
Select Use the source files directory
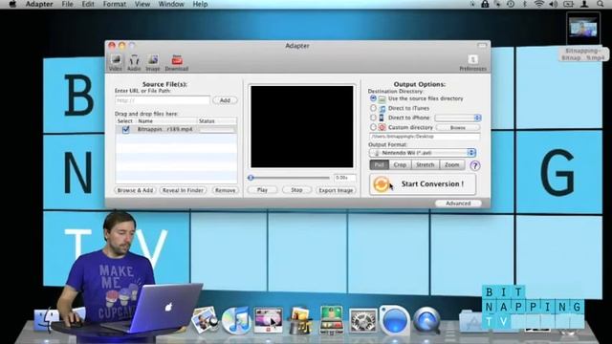tap(373, 98)
